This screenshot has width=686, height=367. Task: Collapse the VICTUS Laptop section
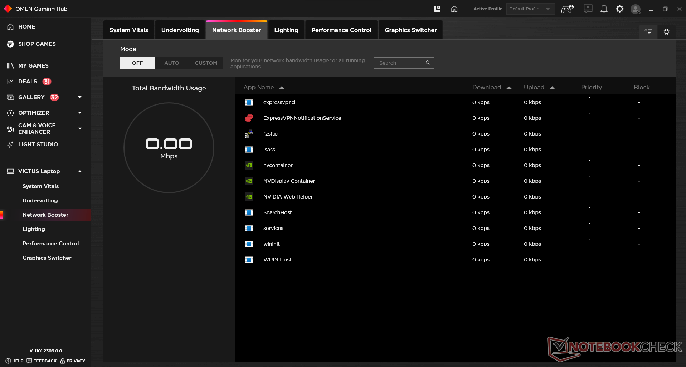[80, 171]
